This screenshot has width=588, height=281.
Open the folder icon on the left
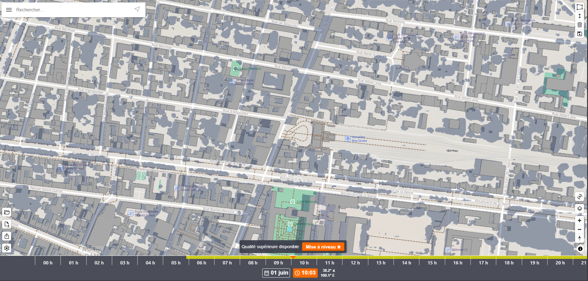point(7,212)
